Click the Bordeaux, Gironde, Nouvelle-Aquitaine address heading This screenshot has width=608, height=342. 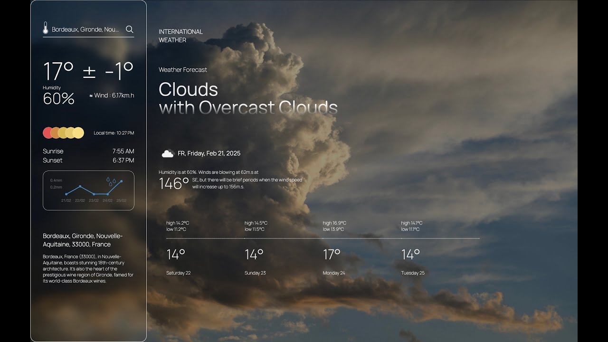click(83, 240)
